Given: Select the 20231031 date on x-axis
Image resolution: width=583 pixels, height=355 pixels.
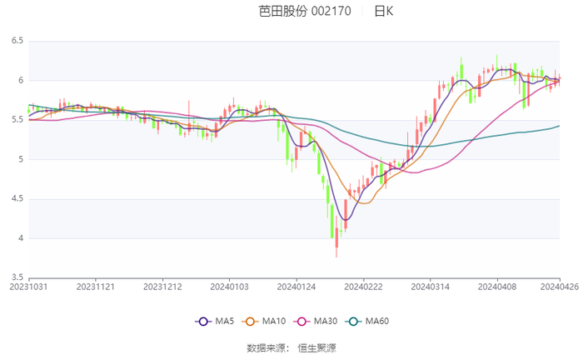Looking at the screenshot, I should [x=29, y=287].
